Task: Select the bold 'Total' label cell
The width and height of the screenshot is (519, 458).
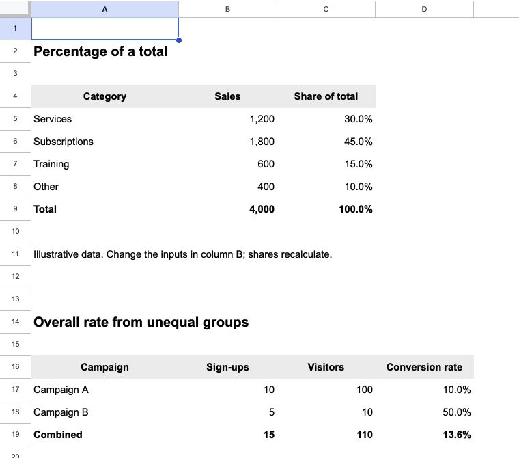Action: [105, 209]
